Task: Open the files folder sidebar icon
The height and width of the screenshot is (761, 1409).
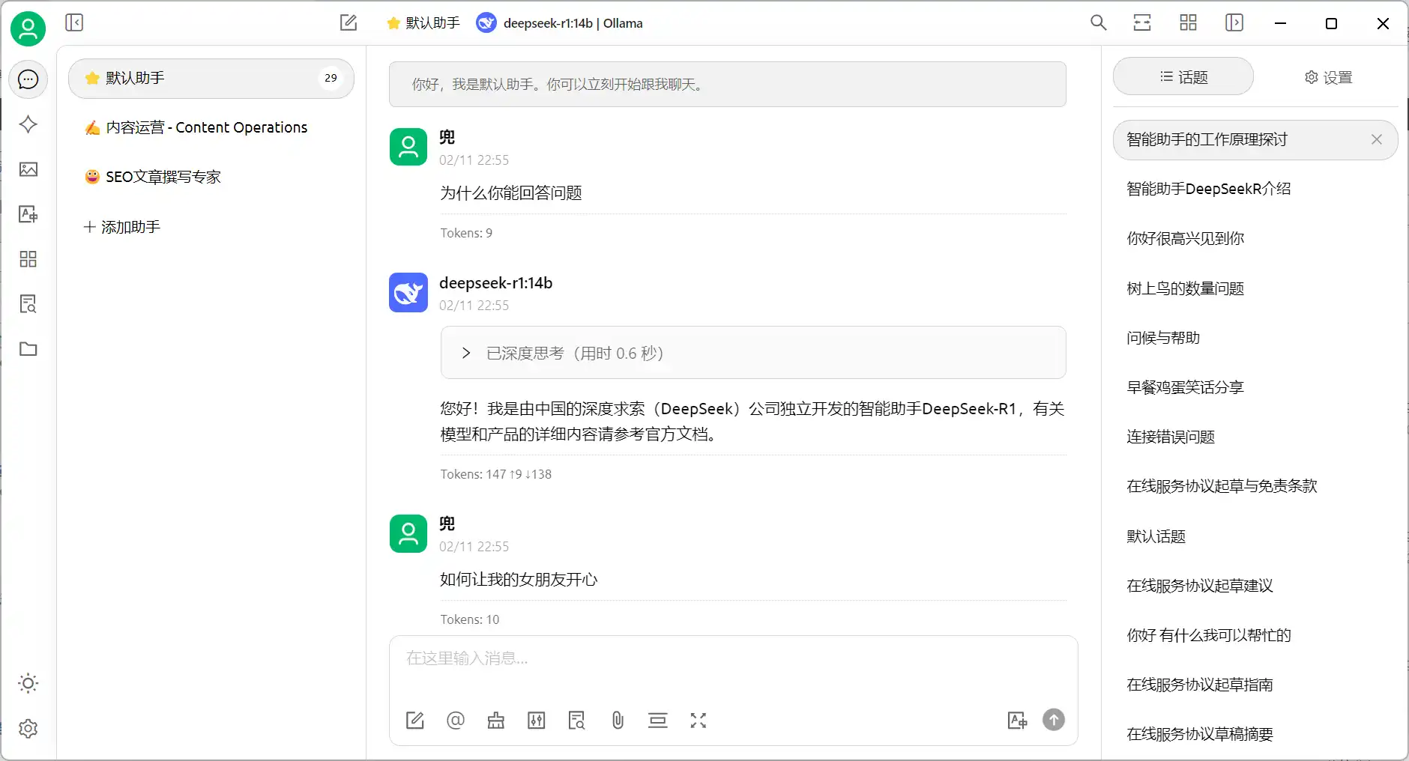Action: [28, 349]
